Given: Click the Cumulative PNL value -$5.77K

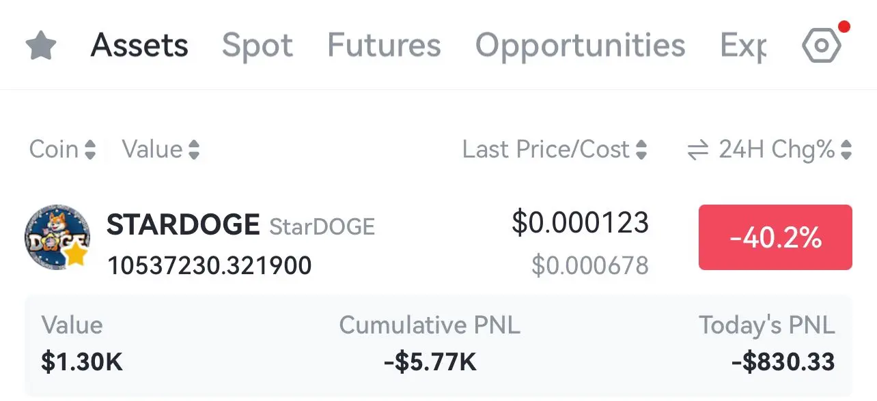Looking at the screenshot, I should (430, 361).
